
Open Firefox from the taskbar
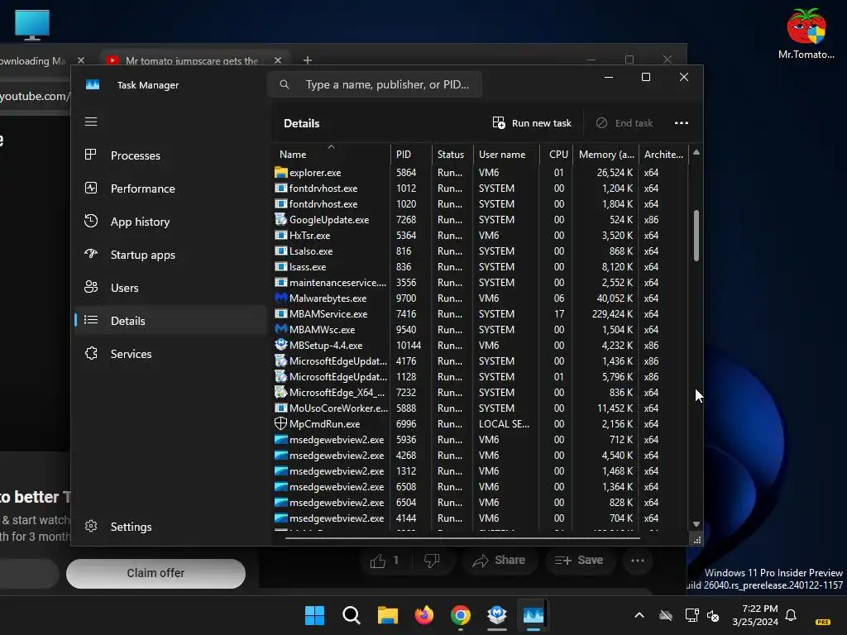[x=424, y=615]
